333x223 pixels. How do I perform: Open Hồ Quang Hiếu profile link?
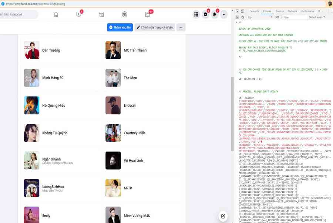point(54,105)
